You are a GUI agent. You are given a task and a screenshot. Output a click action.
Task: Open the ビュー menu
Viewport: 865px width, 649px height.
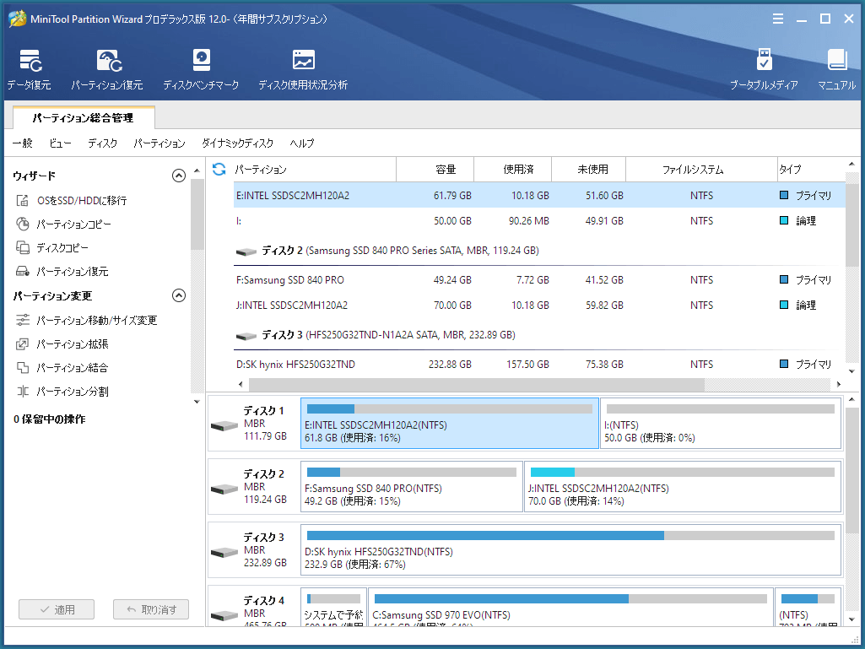pos(60,143)
